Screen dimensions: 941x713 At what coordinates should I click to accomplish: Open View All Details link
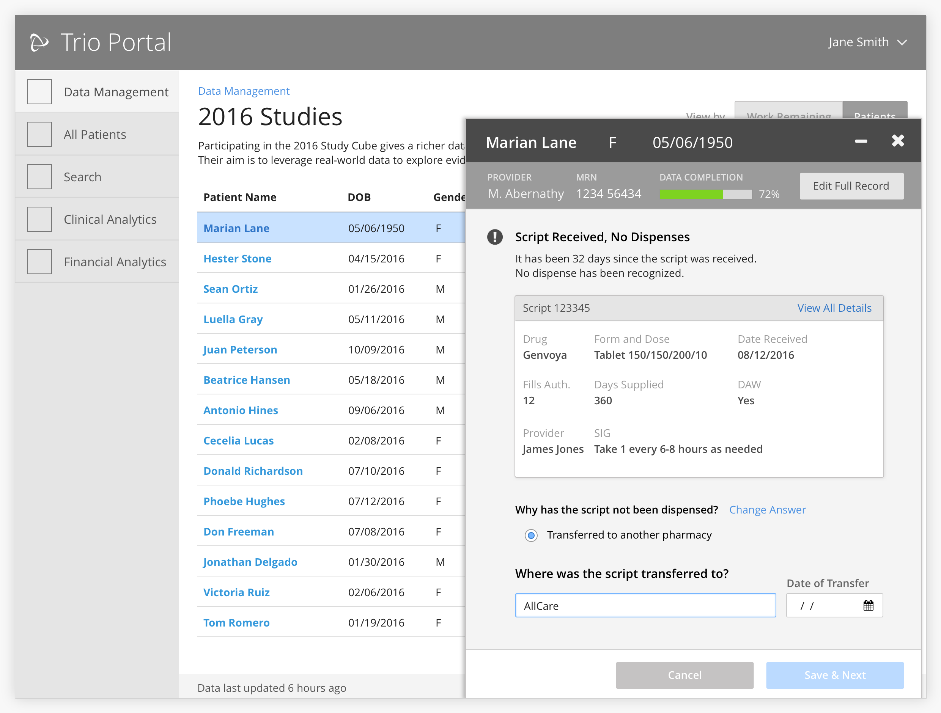(834, 308)
